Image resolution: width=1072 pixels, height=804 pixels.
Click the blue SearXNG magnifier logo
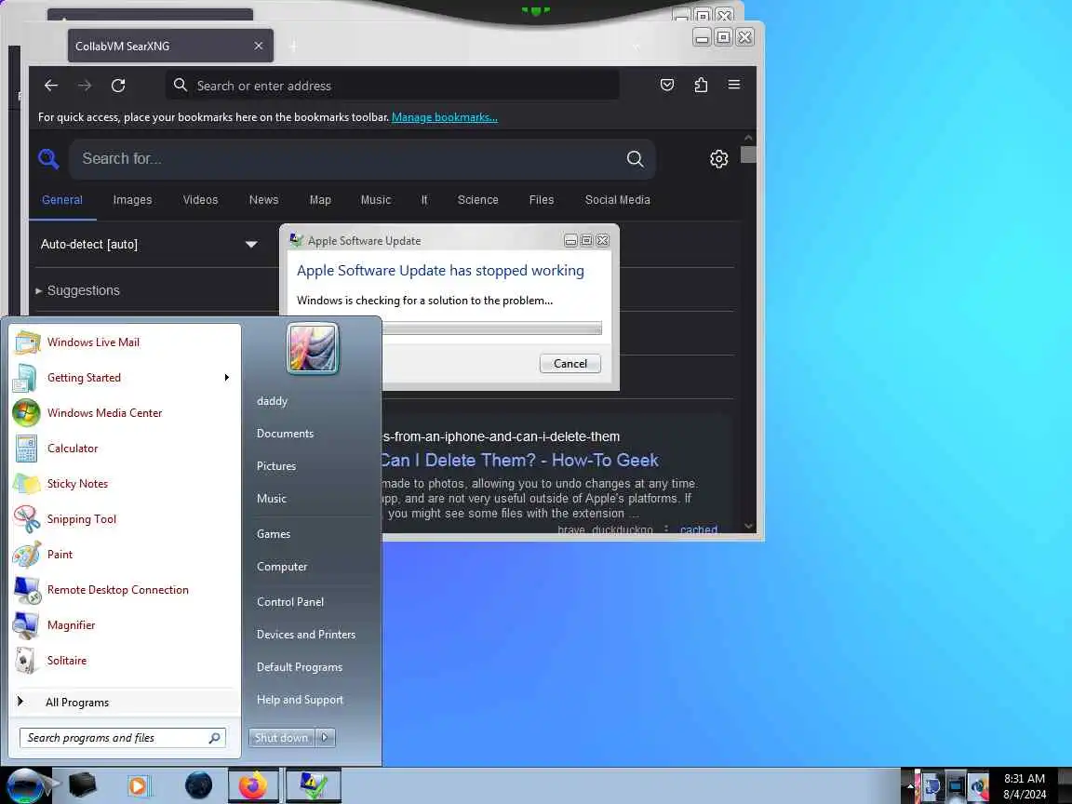tap(48, 158)
